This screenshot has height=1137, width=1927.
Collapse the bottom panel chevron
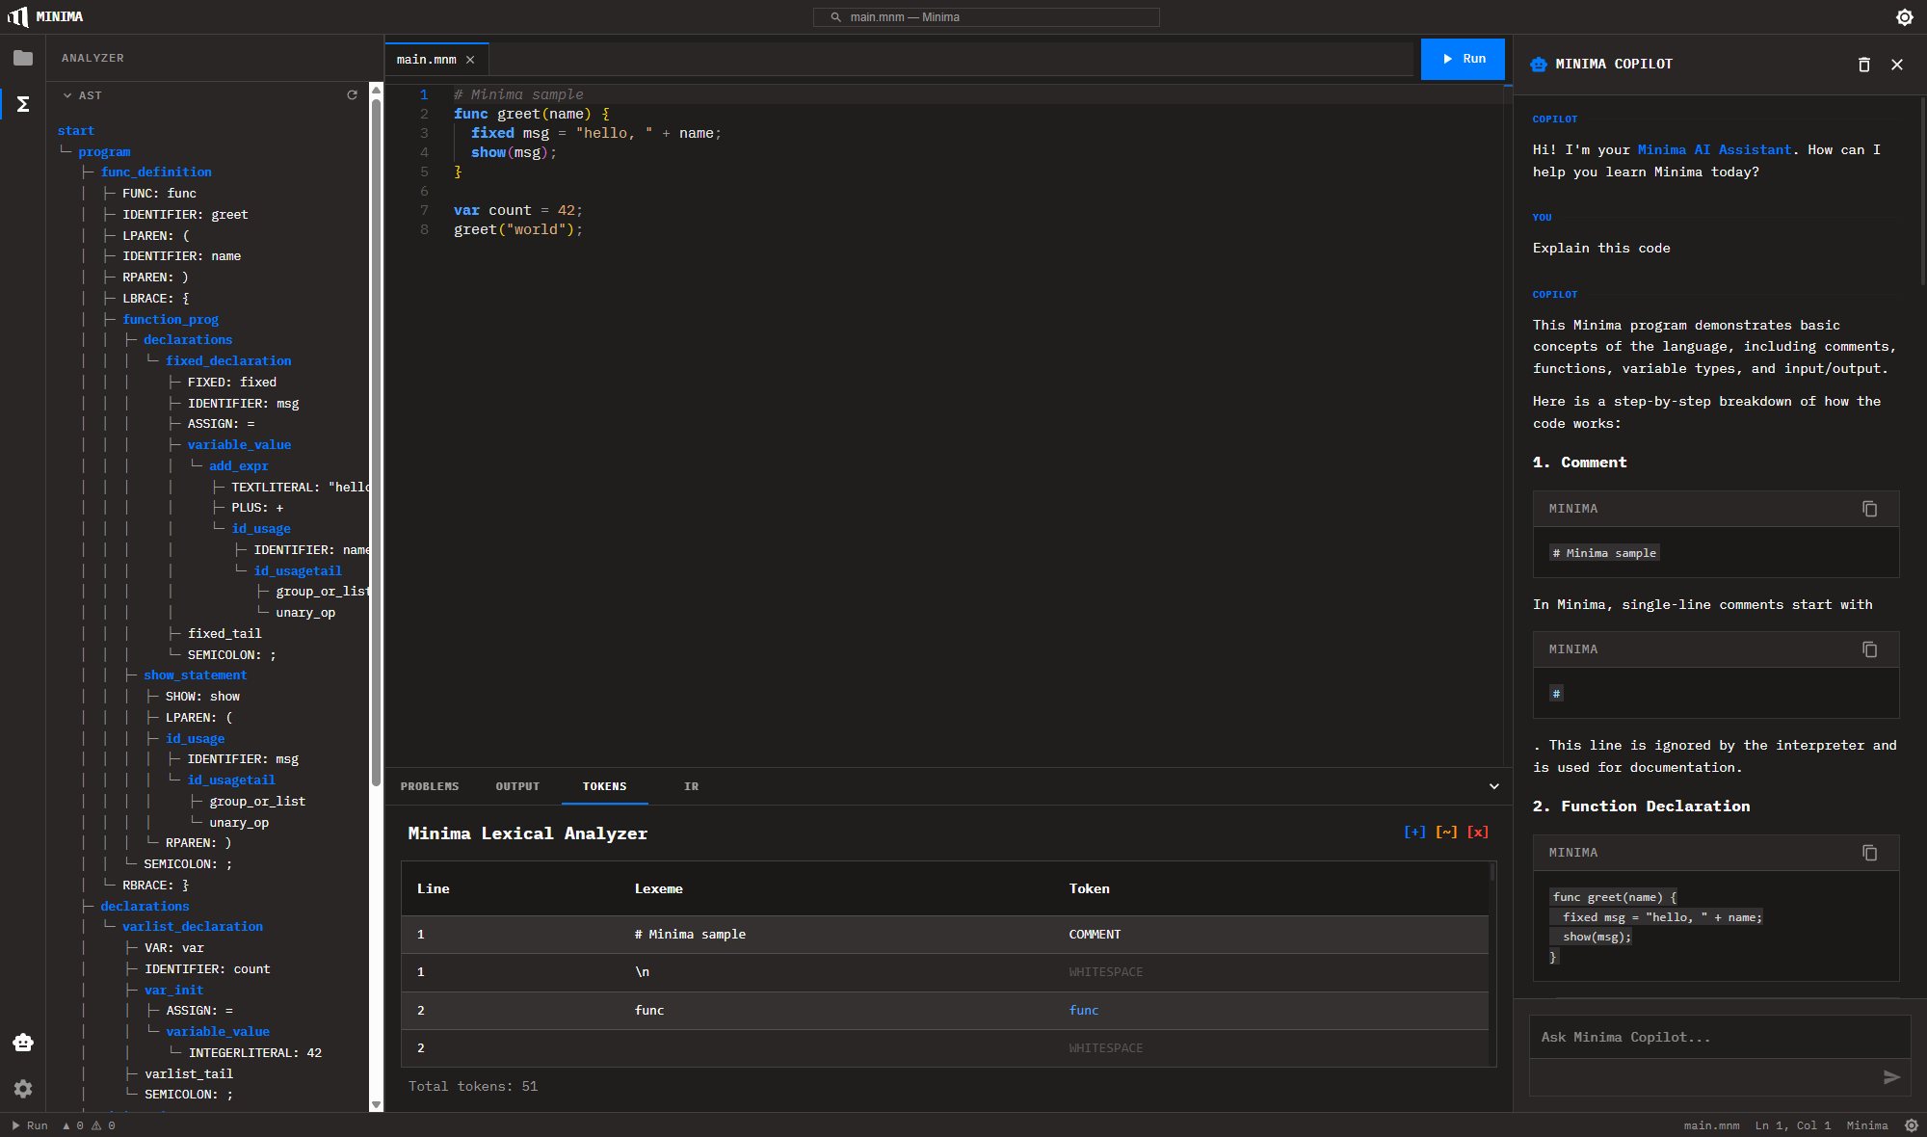pyautogui.click(x=1494, y=786)
